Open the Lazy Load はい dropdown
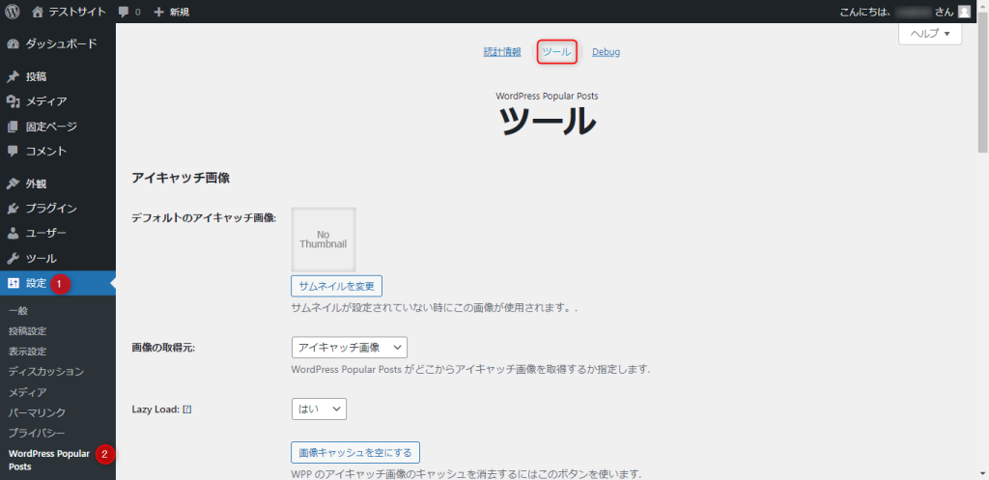 coord(319,409)
